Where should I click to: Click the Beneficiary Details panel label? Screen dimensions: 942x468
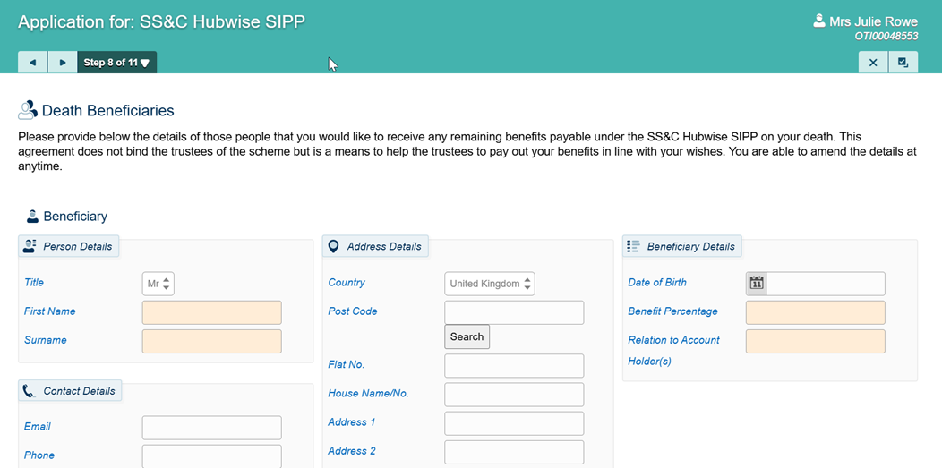pos(691,246)
